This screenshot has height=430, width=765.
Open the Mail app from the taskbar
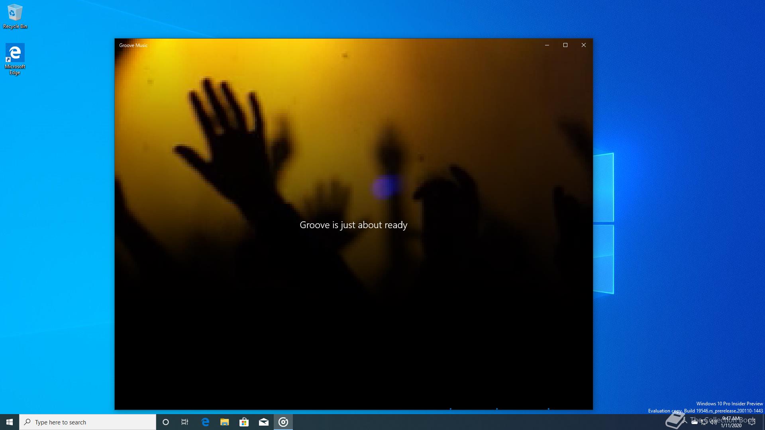pyautogui.click(x=264, y=422)
